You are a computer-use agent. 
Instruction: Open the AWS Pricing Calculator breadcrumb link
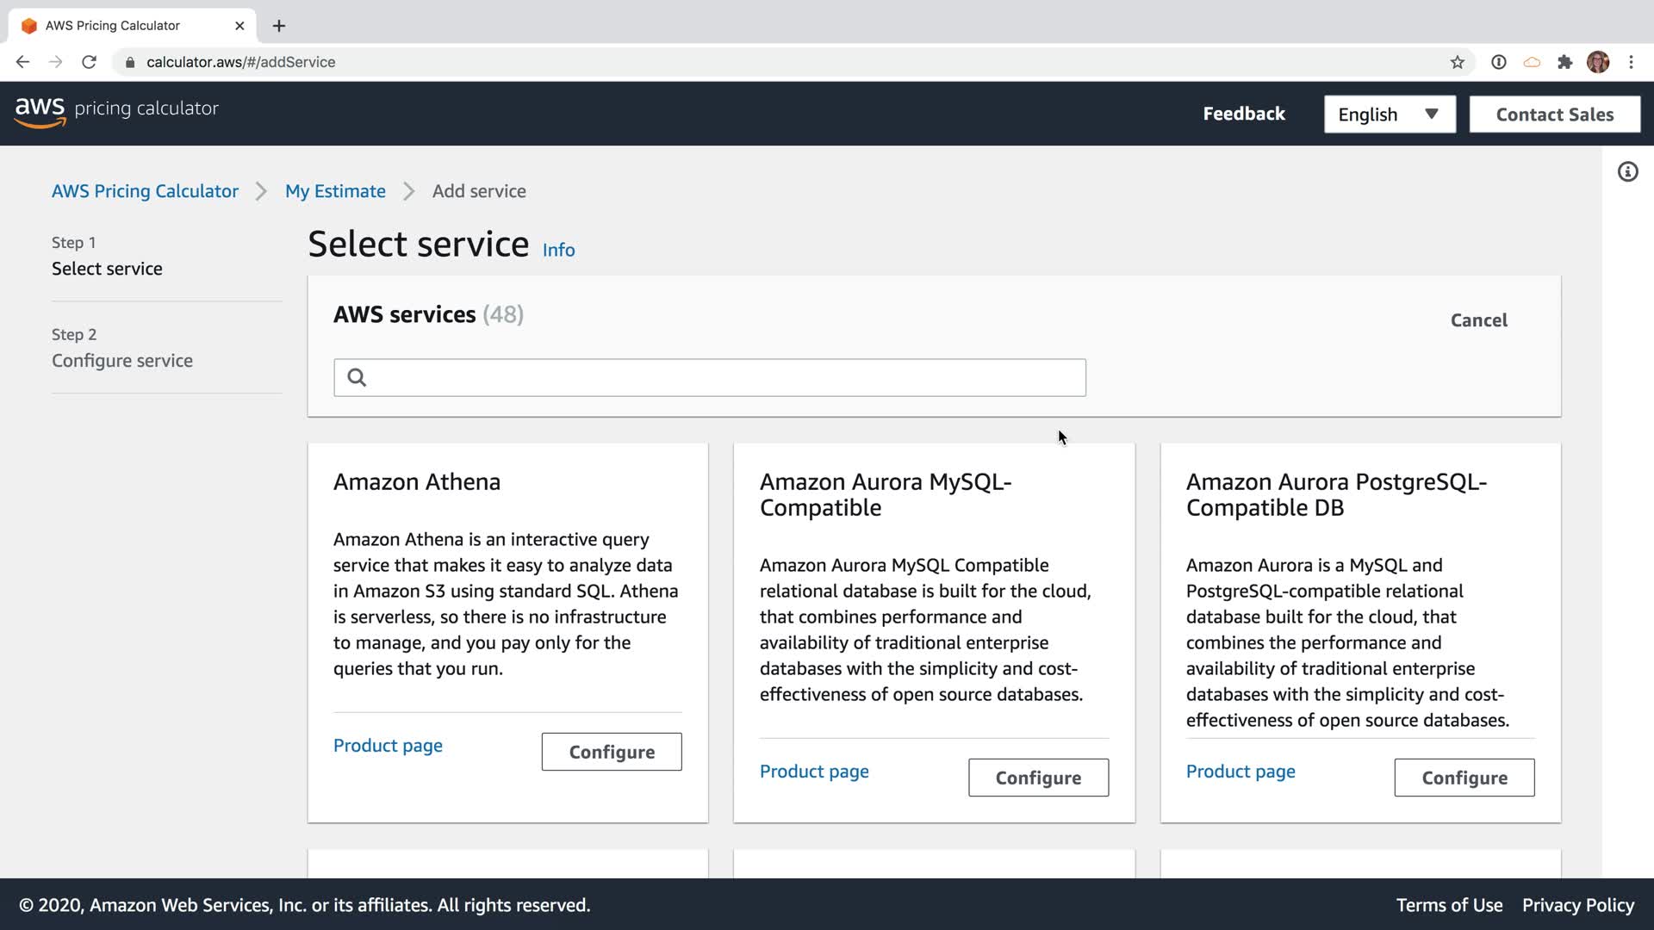(x=145, y=191)
